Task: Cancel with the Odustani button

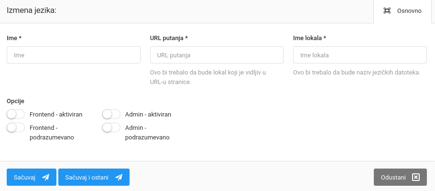Action: [400, 177]
